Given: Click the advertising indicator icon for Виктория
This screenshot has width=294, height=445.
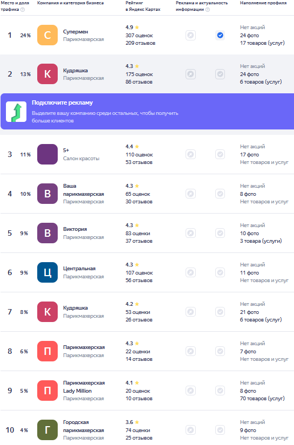Looking at the screenshot, I should tap(191, 233).
